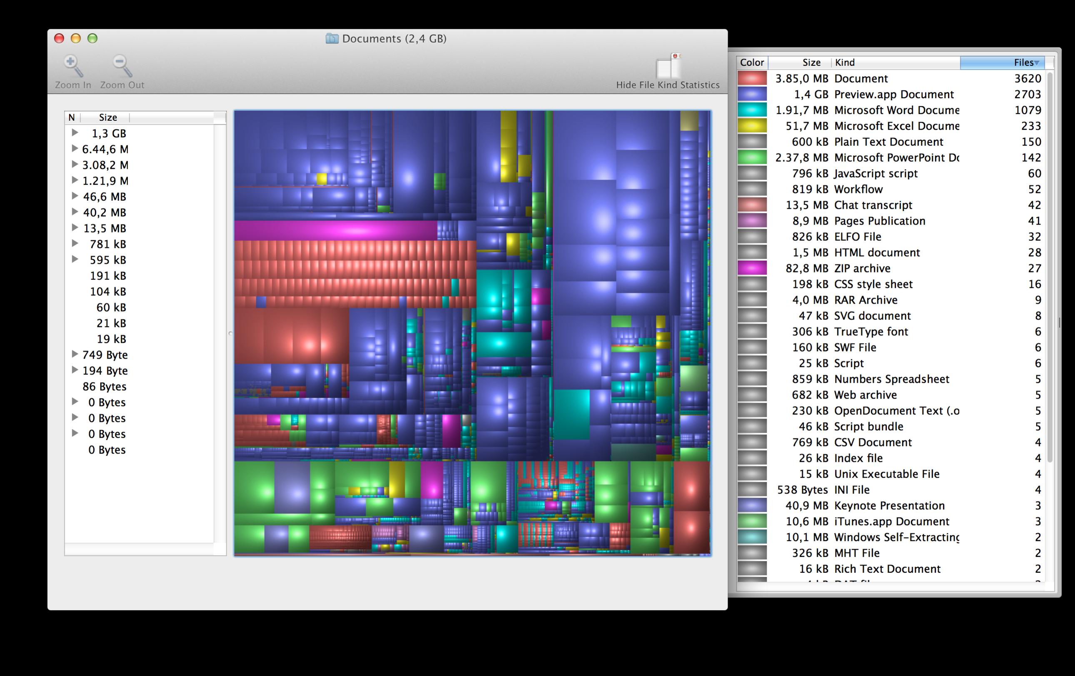Hide File Kind Statistics drawer icon

tap(668, 66)
